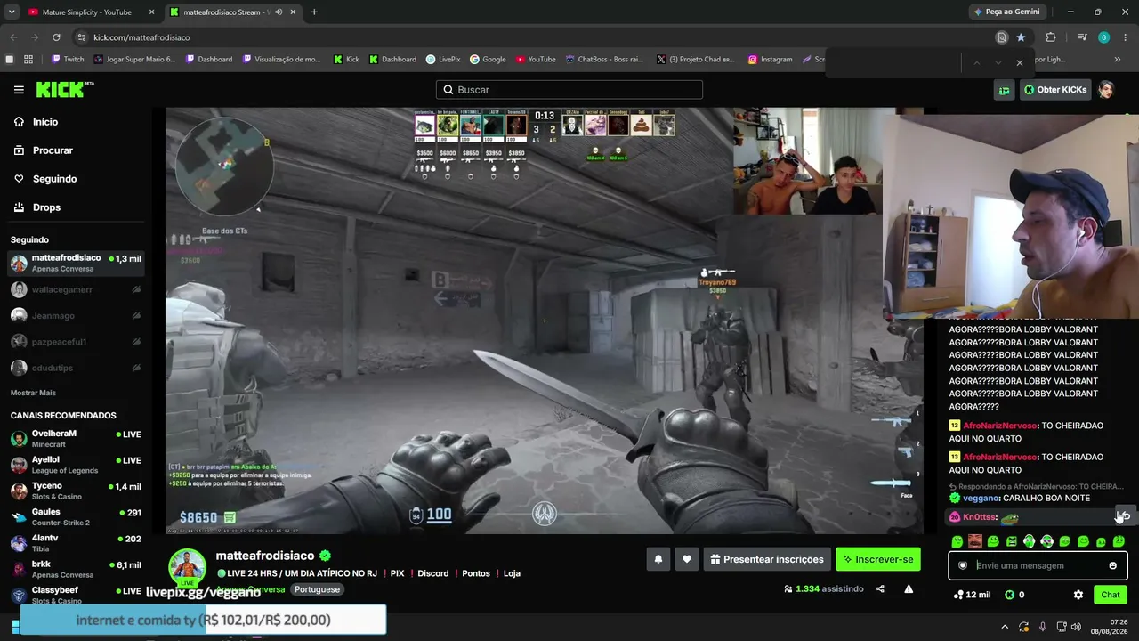Open followed channel pazpeaceful1

pyautogui.click(x=76, y=342)
